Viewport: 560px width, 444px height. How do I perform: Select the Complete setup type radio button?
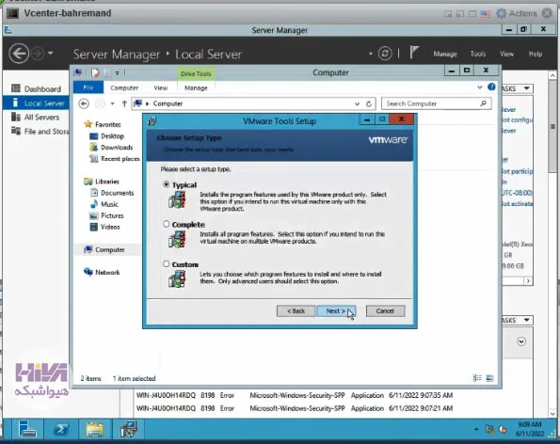coord(166,224)
